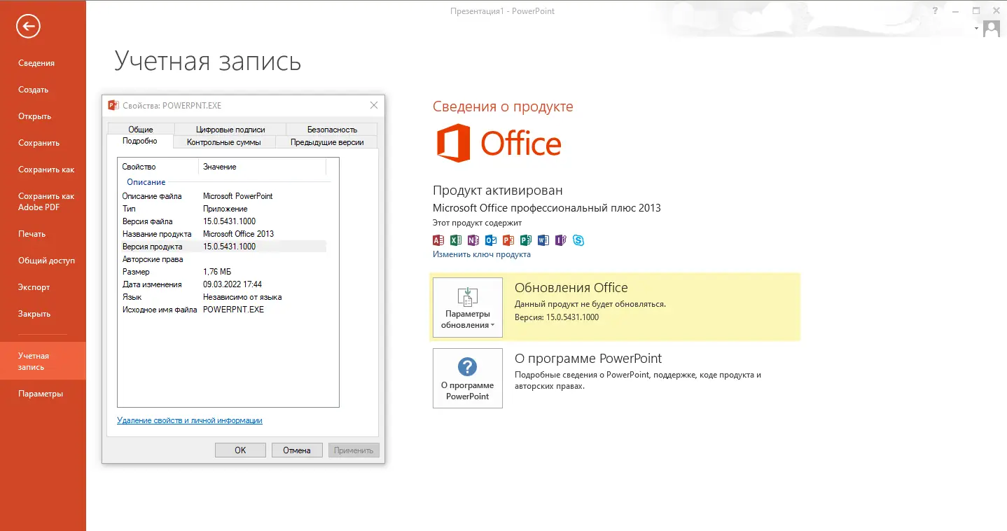
Task: Open the Skype icon at the row end
Action: click(x=579, y=240)
